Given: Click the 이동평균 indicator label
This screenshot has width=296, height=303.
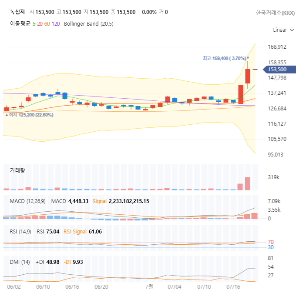Looking at the screenshot, I should [20, 24].
